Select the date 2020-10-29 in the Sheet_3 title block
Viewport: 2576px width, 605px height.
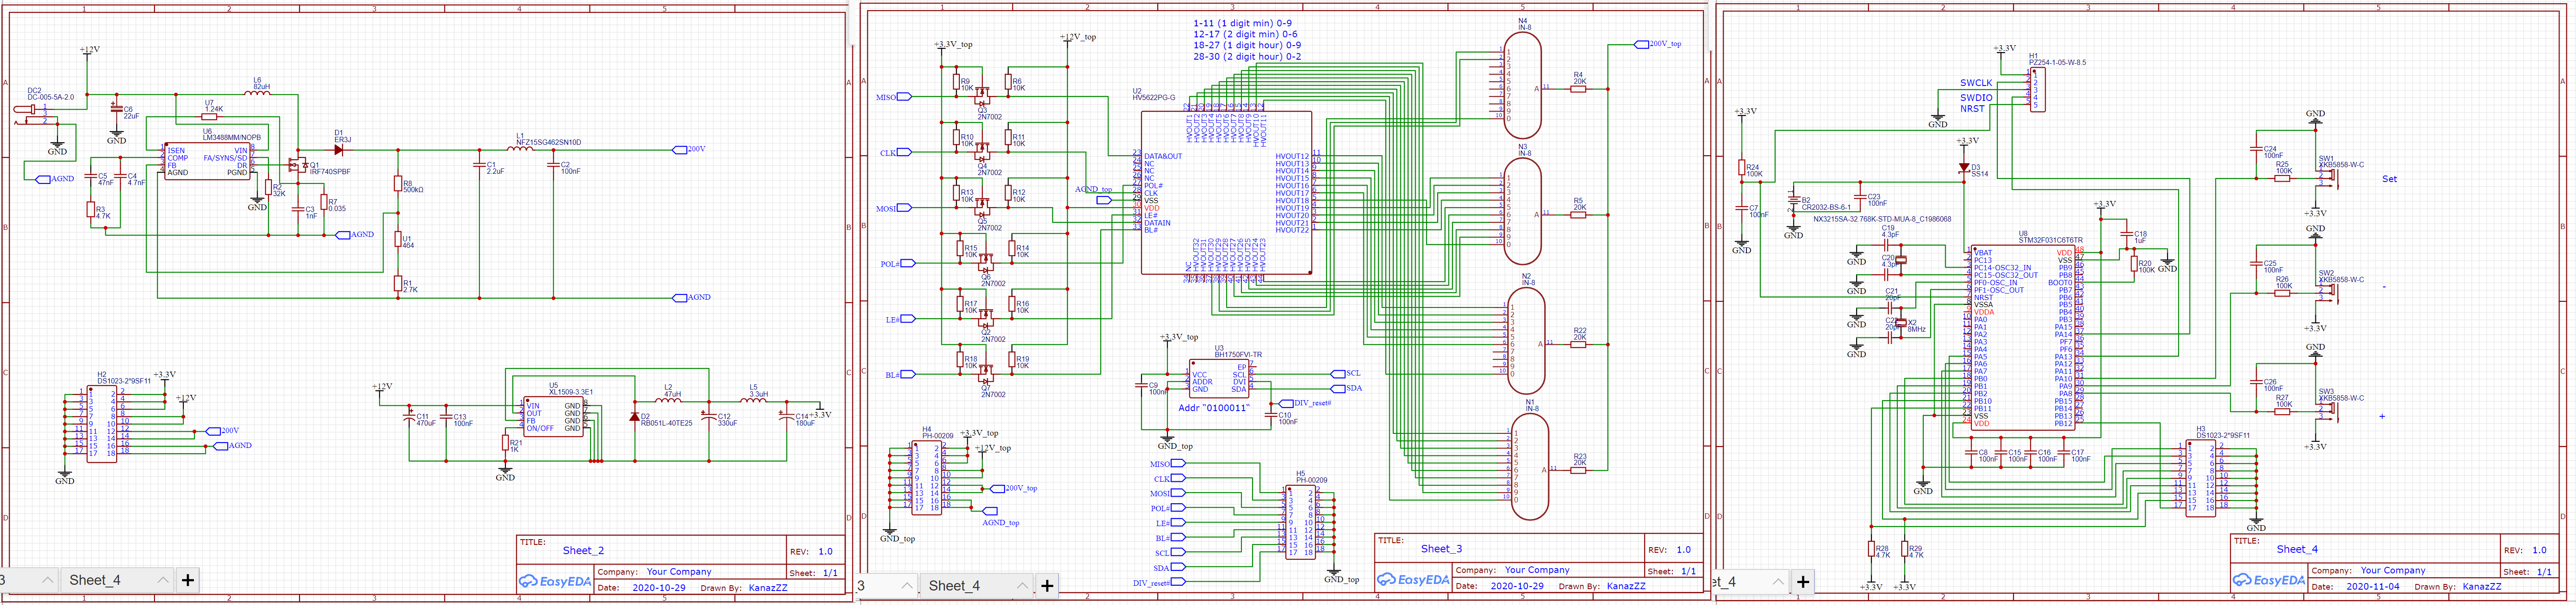(x=1517, y=587)
